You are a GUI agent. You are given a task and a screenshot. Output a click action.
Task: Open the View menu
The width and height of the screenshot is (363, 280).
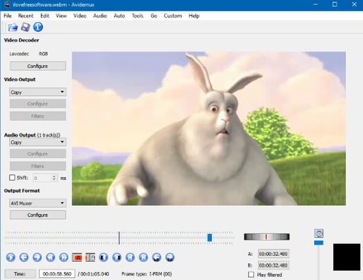click(61, 16)
